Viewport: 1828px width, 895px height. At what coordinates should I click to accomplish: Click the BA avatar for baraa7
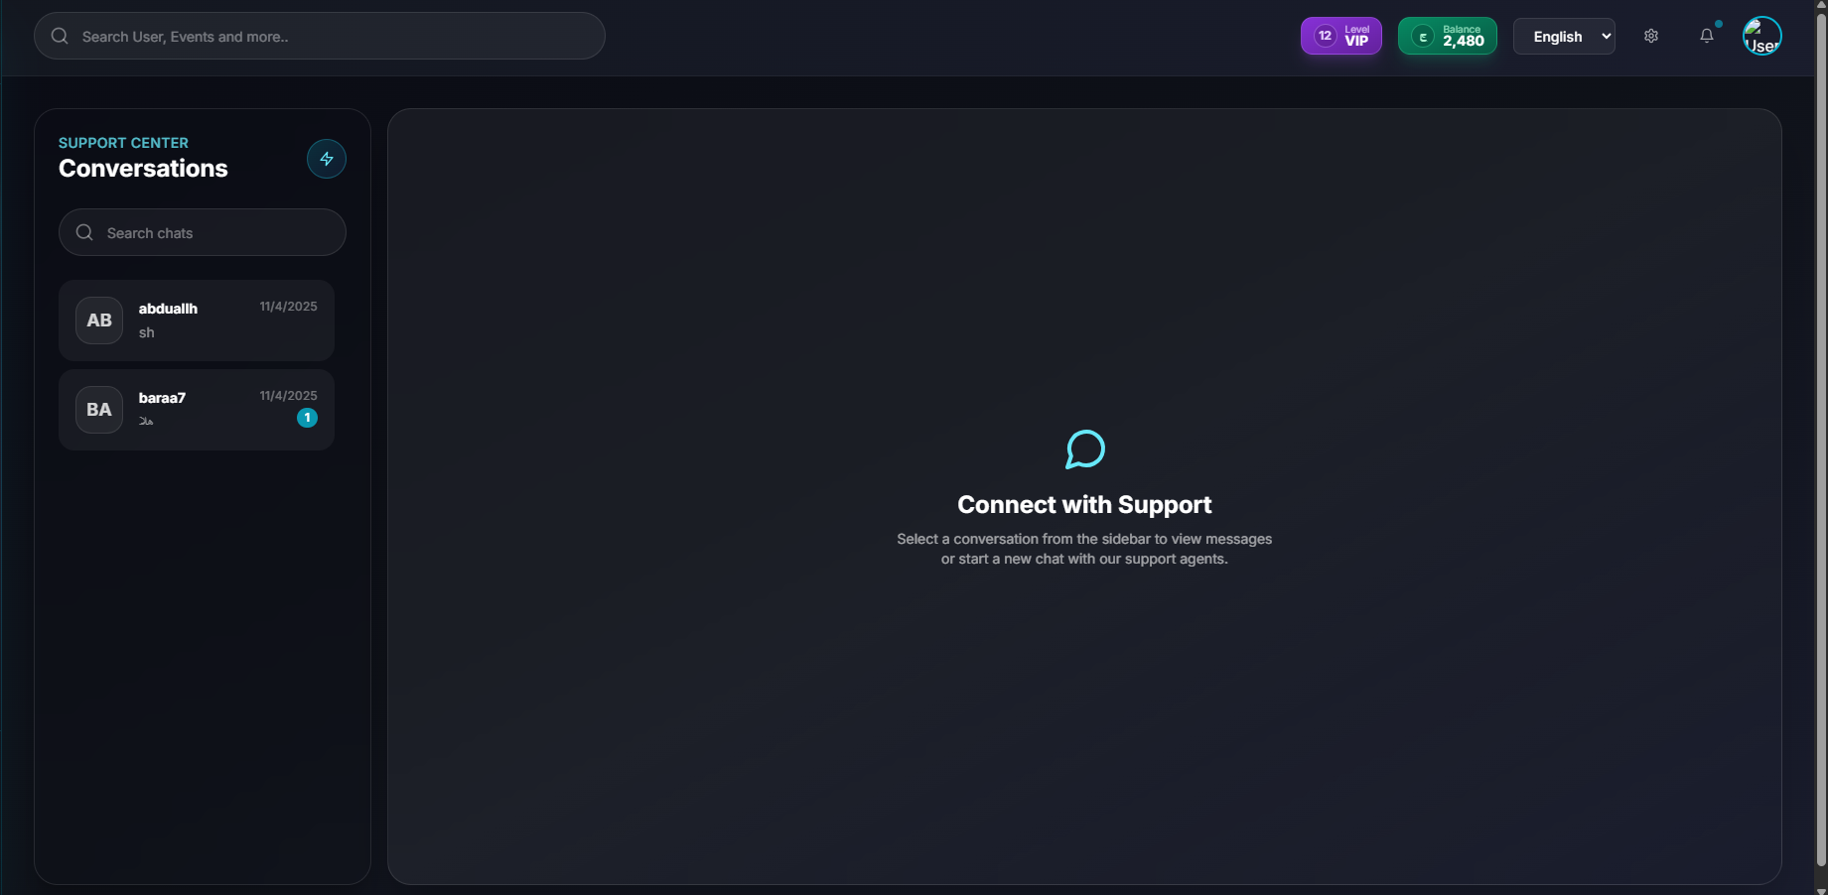pyautogui.click(x=99, y=410)
